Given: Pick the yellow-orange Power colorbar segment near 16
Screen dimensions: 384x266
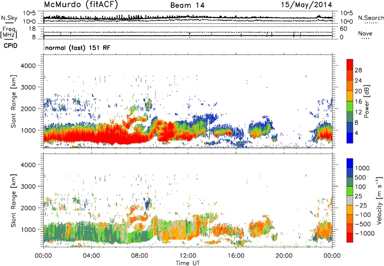Looking at the screenshot, I should [x=350, y=96].
